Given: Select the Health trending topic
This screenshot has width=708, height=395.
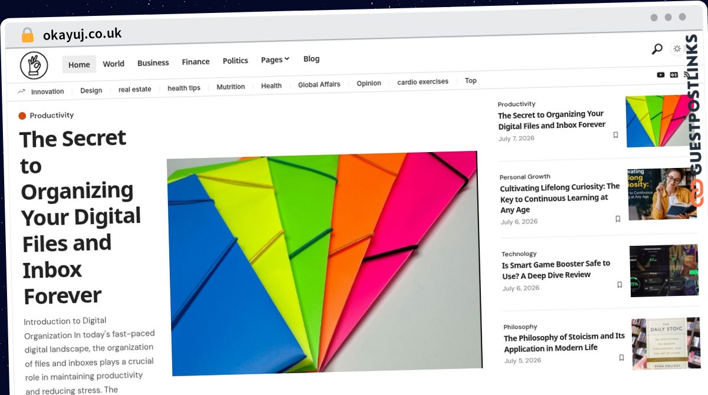Looking at the screenshot, I should click(271, 85).
